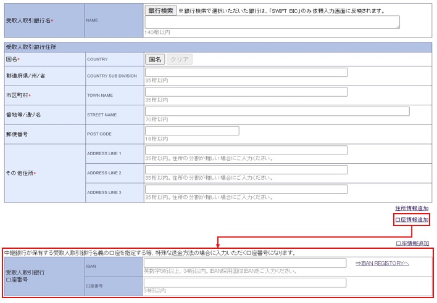
Task: Focus the ADDRESS LINE 3 input field
Action: 246,189
